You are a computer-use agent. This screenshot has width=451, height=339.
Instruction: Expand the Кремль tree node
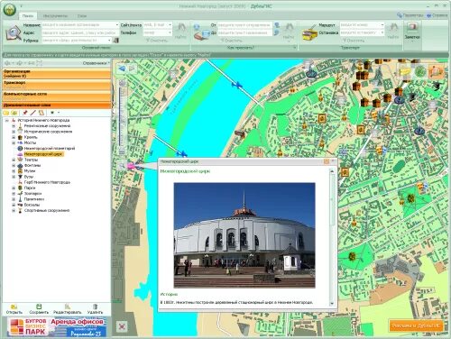[x=14, y=137]
